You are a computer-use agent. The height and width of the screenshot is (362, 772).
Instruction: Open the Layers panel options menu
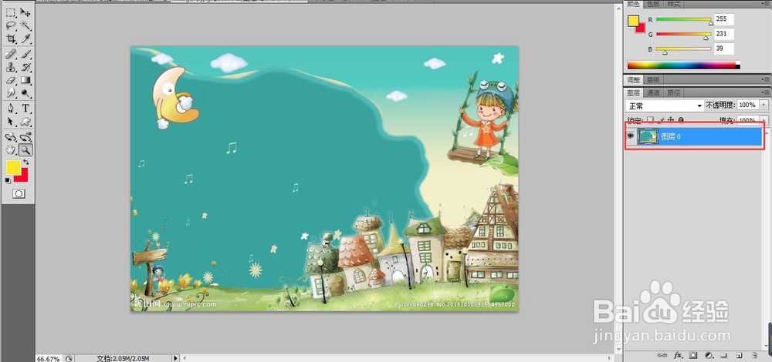(767, 92)
